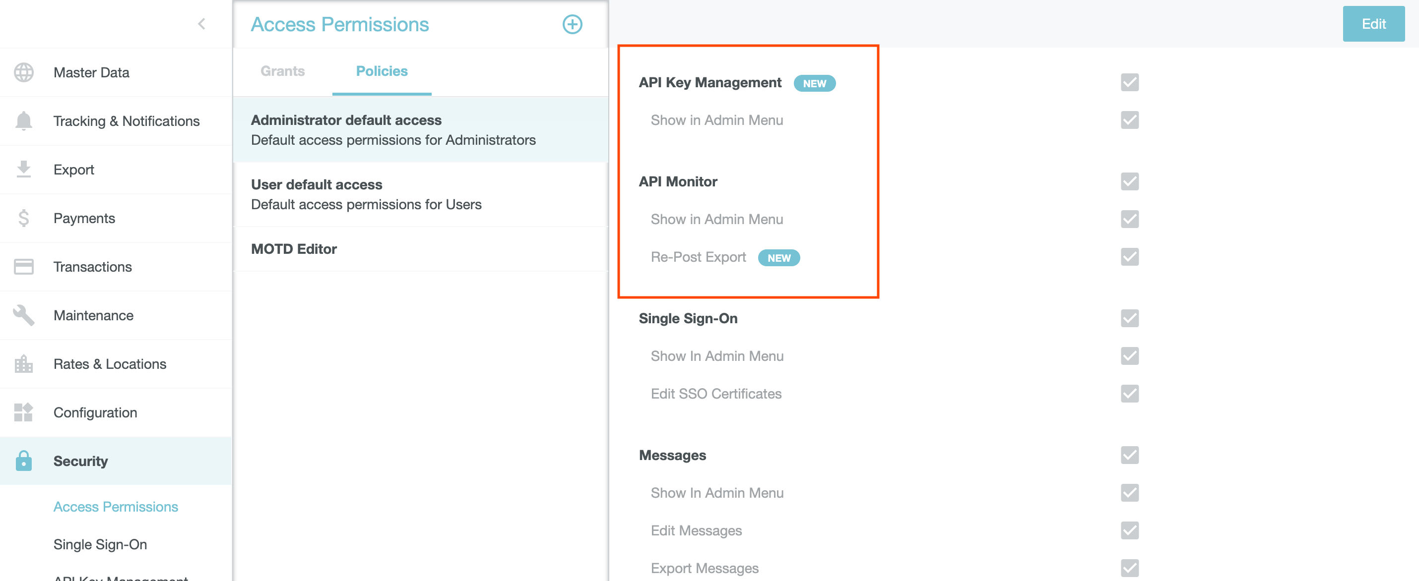This screenshot has width=1419, height=581.
Task: Click the dollar sign Payments icon
Action: [x=24, y=219]
